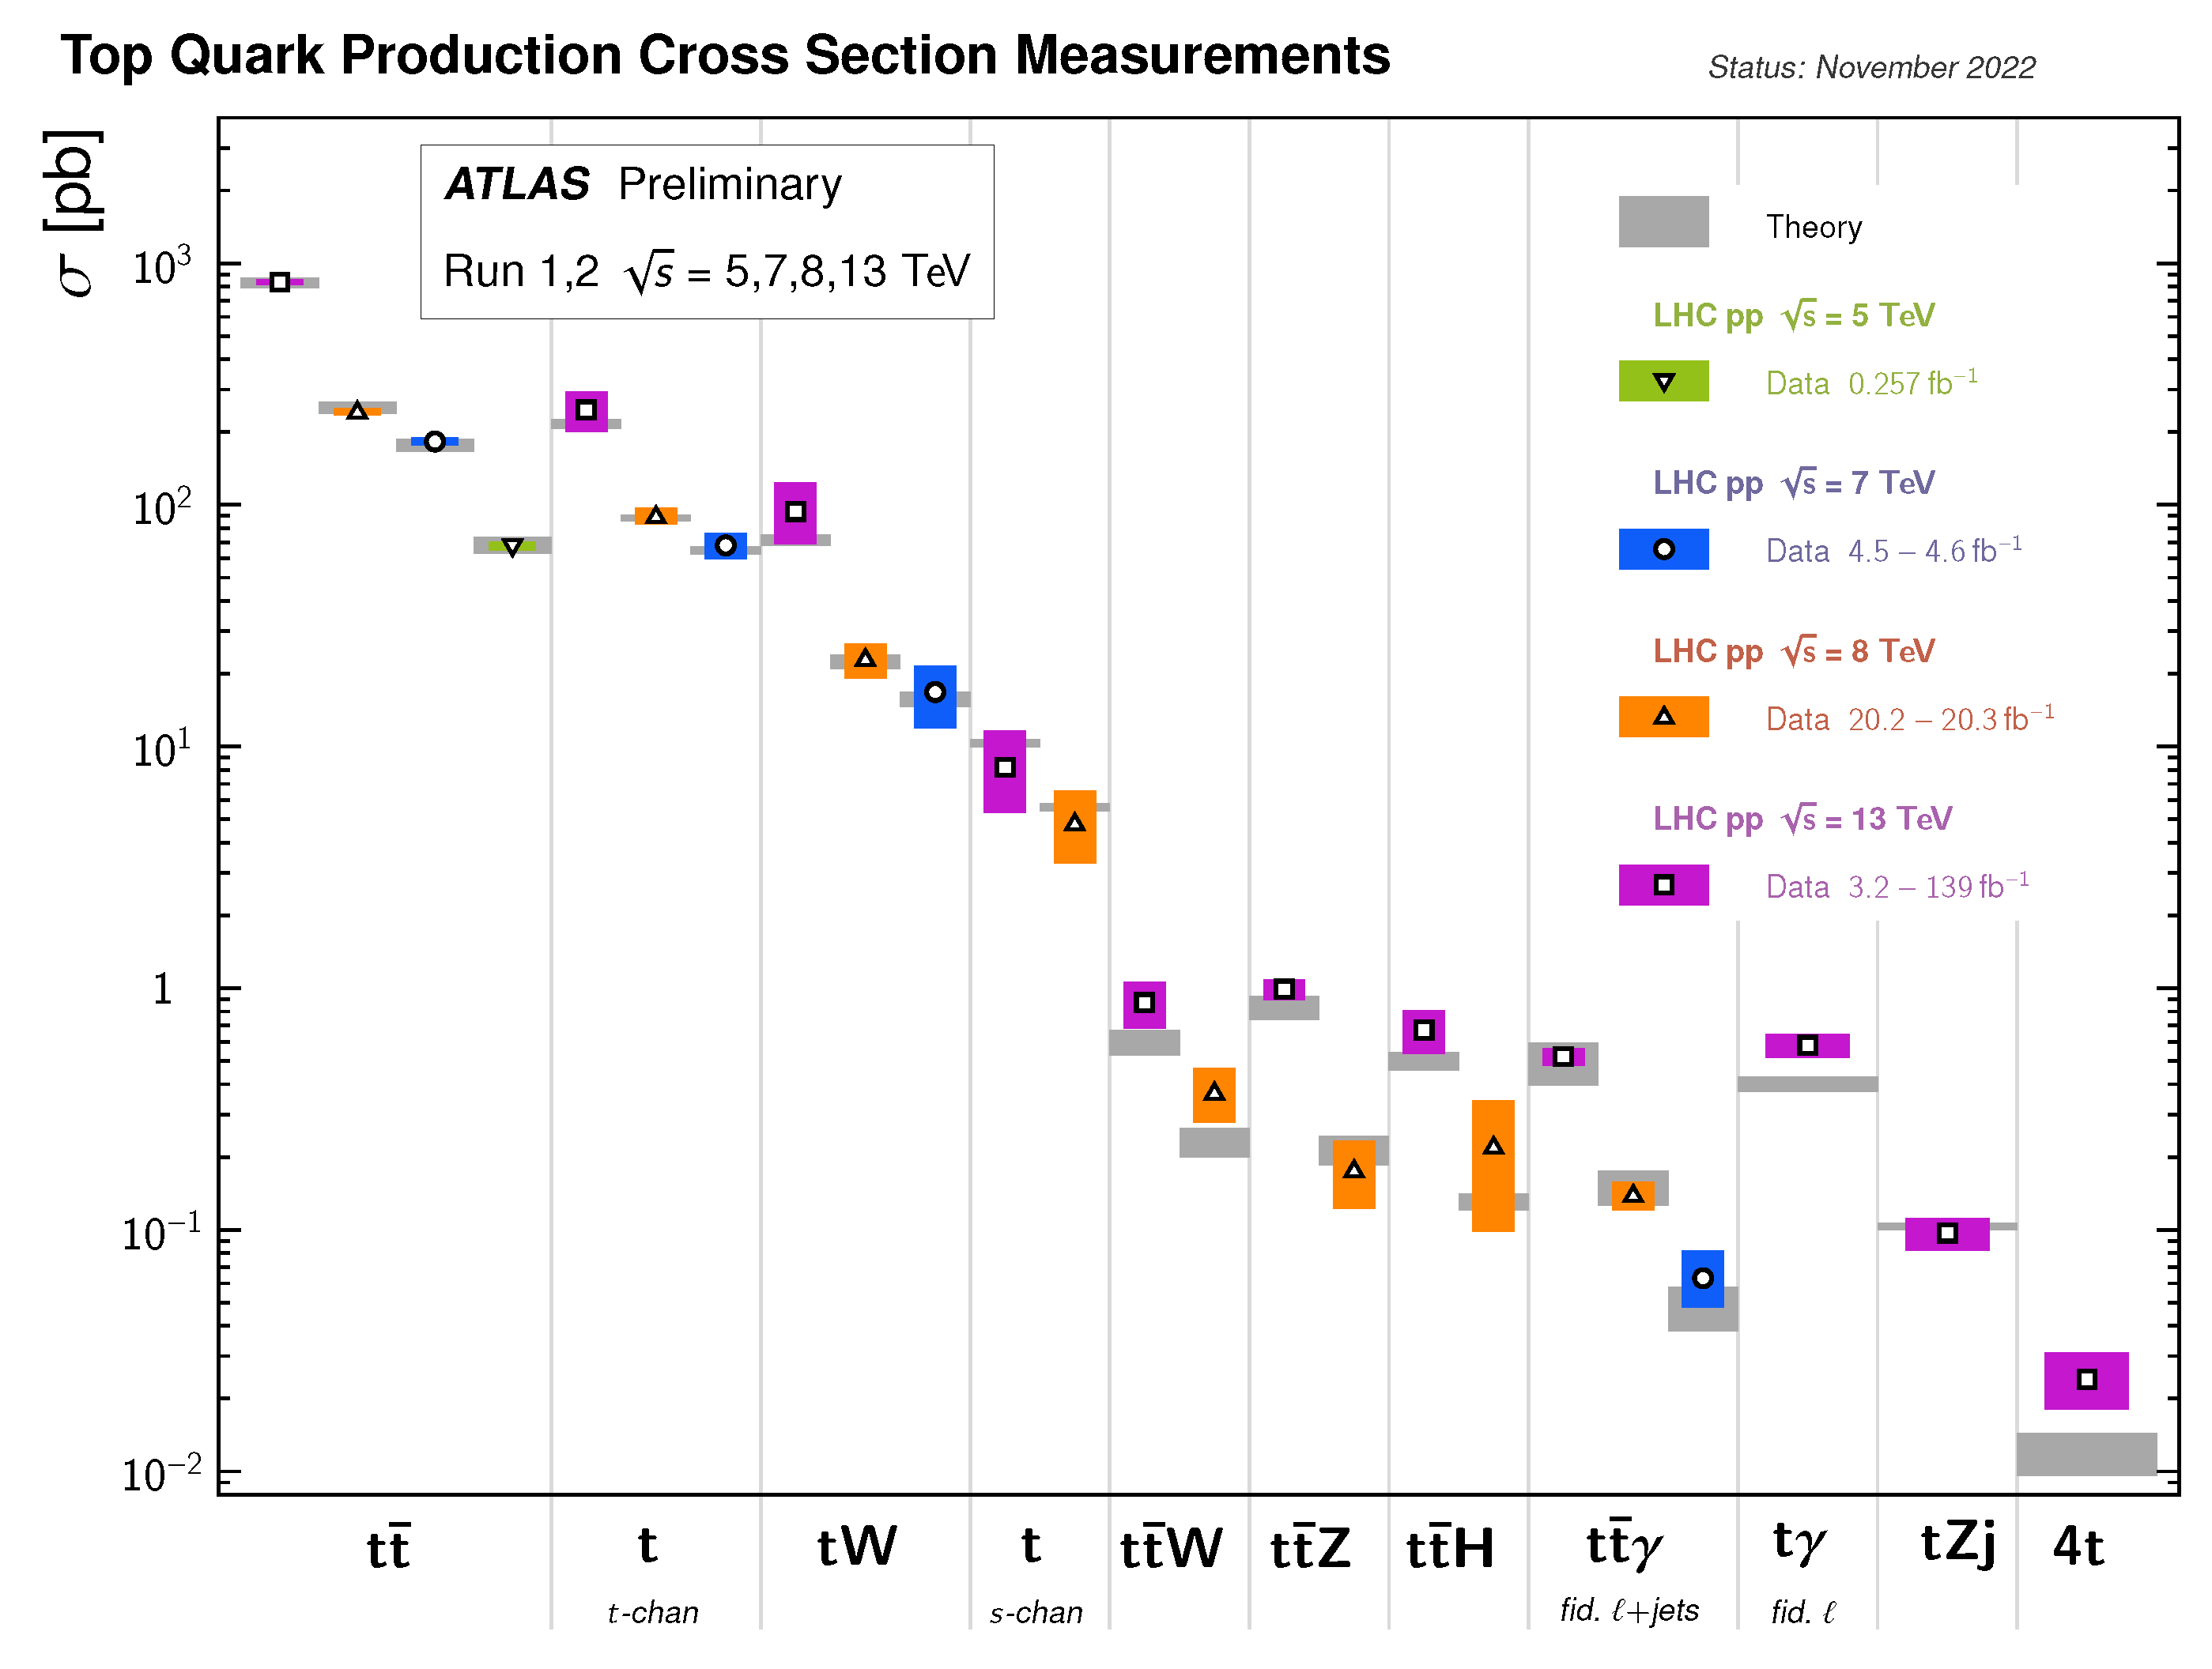Click the chart title text
2212x1669 pixels.
[725, 55]
